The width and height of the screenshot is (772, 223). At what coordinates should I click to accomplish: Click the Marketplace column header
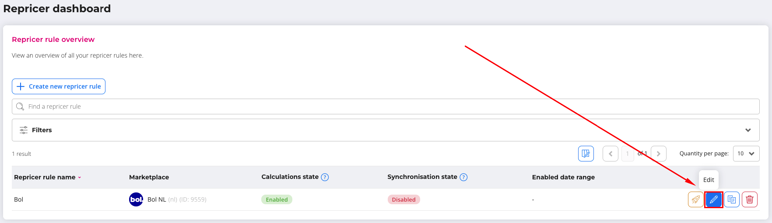pos(149,177)
